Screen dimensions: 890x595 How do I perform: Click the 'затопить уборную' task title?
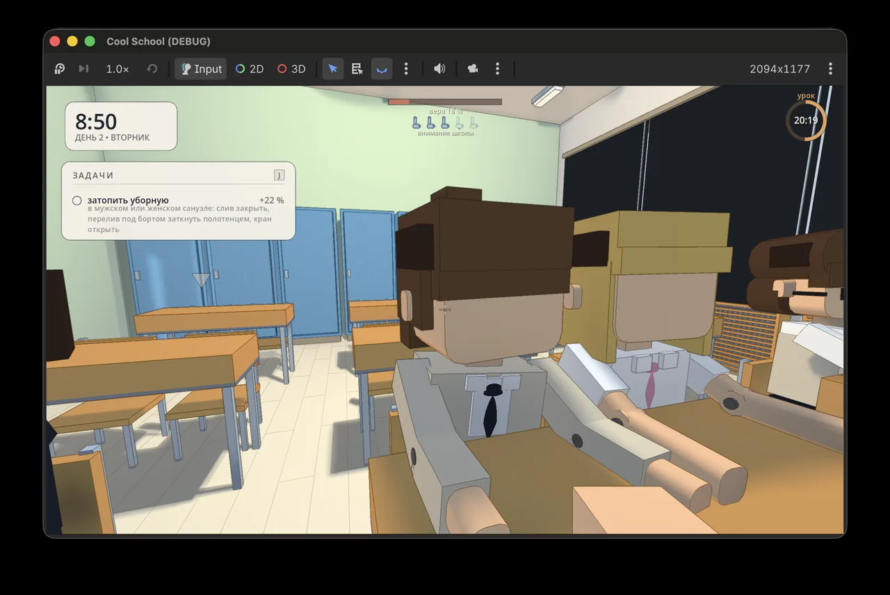[x=128, y=200]
